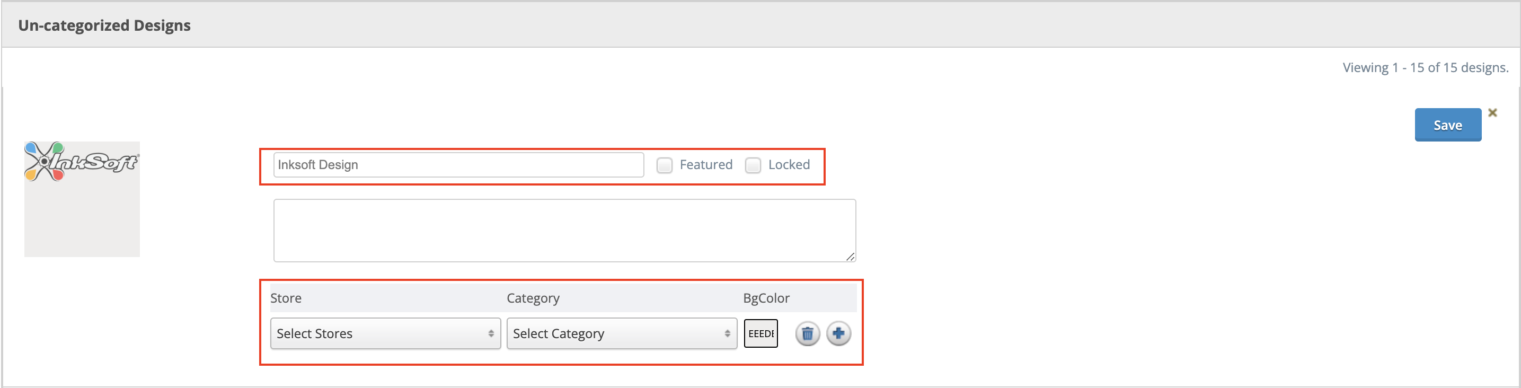Check the Locked box

[753, 165]
